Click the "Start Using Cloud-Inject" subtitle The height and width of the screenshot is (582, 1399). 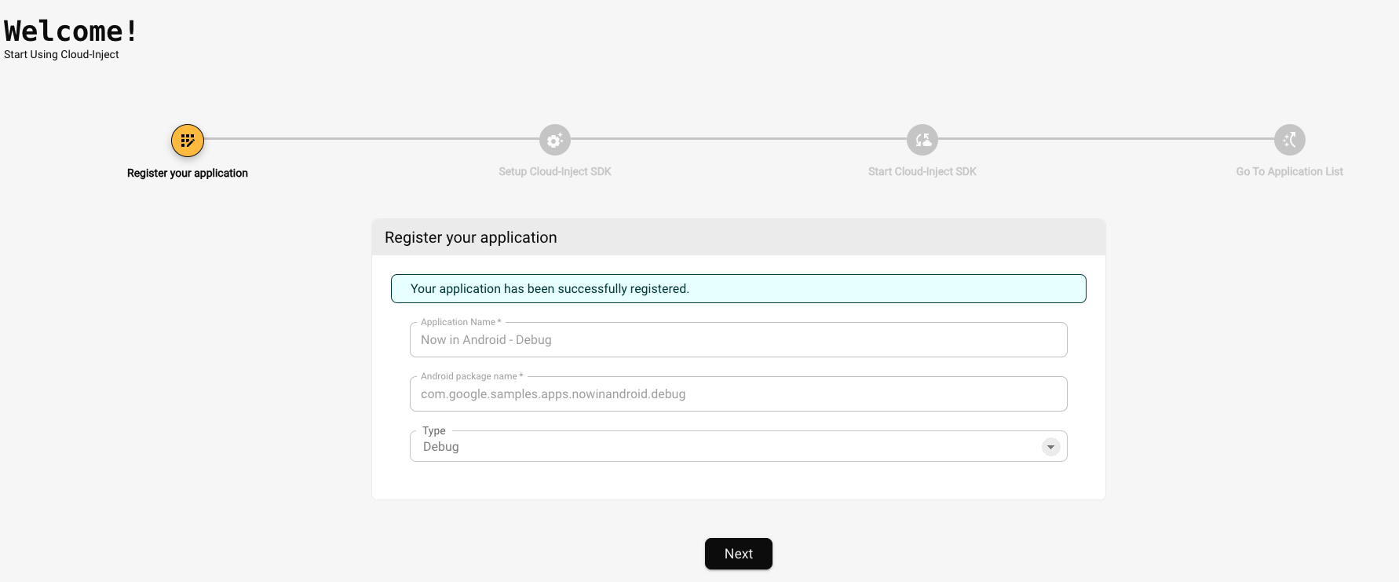pyautogui.click(x=61, y=55)
